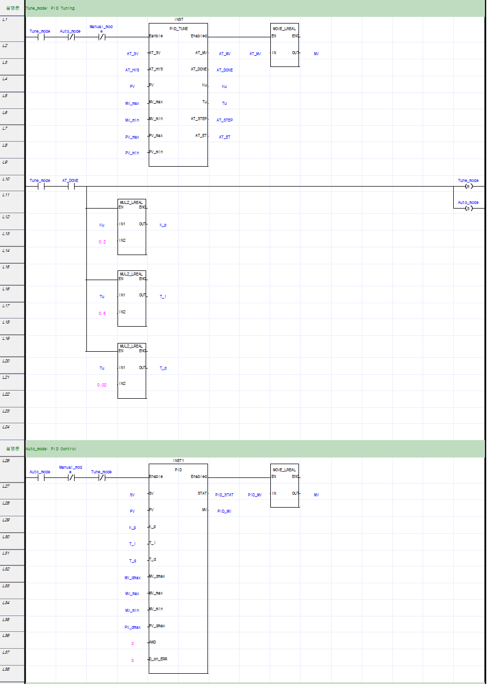Select the MUL2_LREAL block outputting T_d
The width and height of the screenshot is (487, 686).
tap(131, 369)
